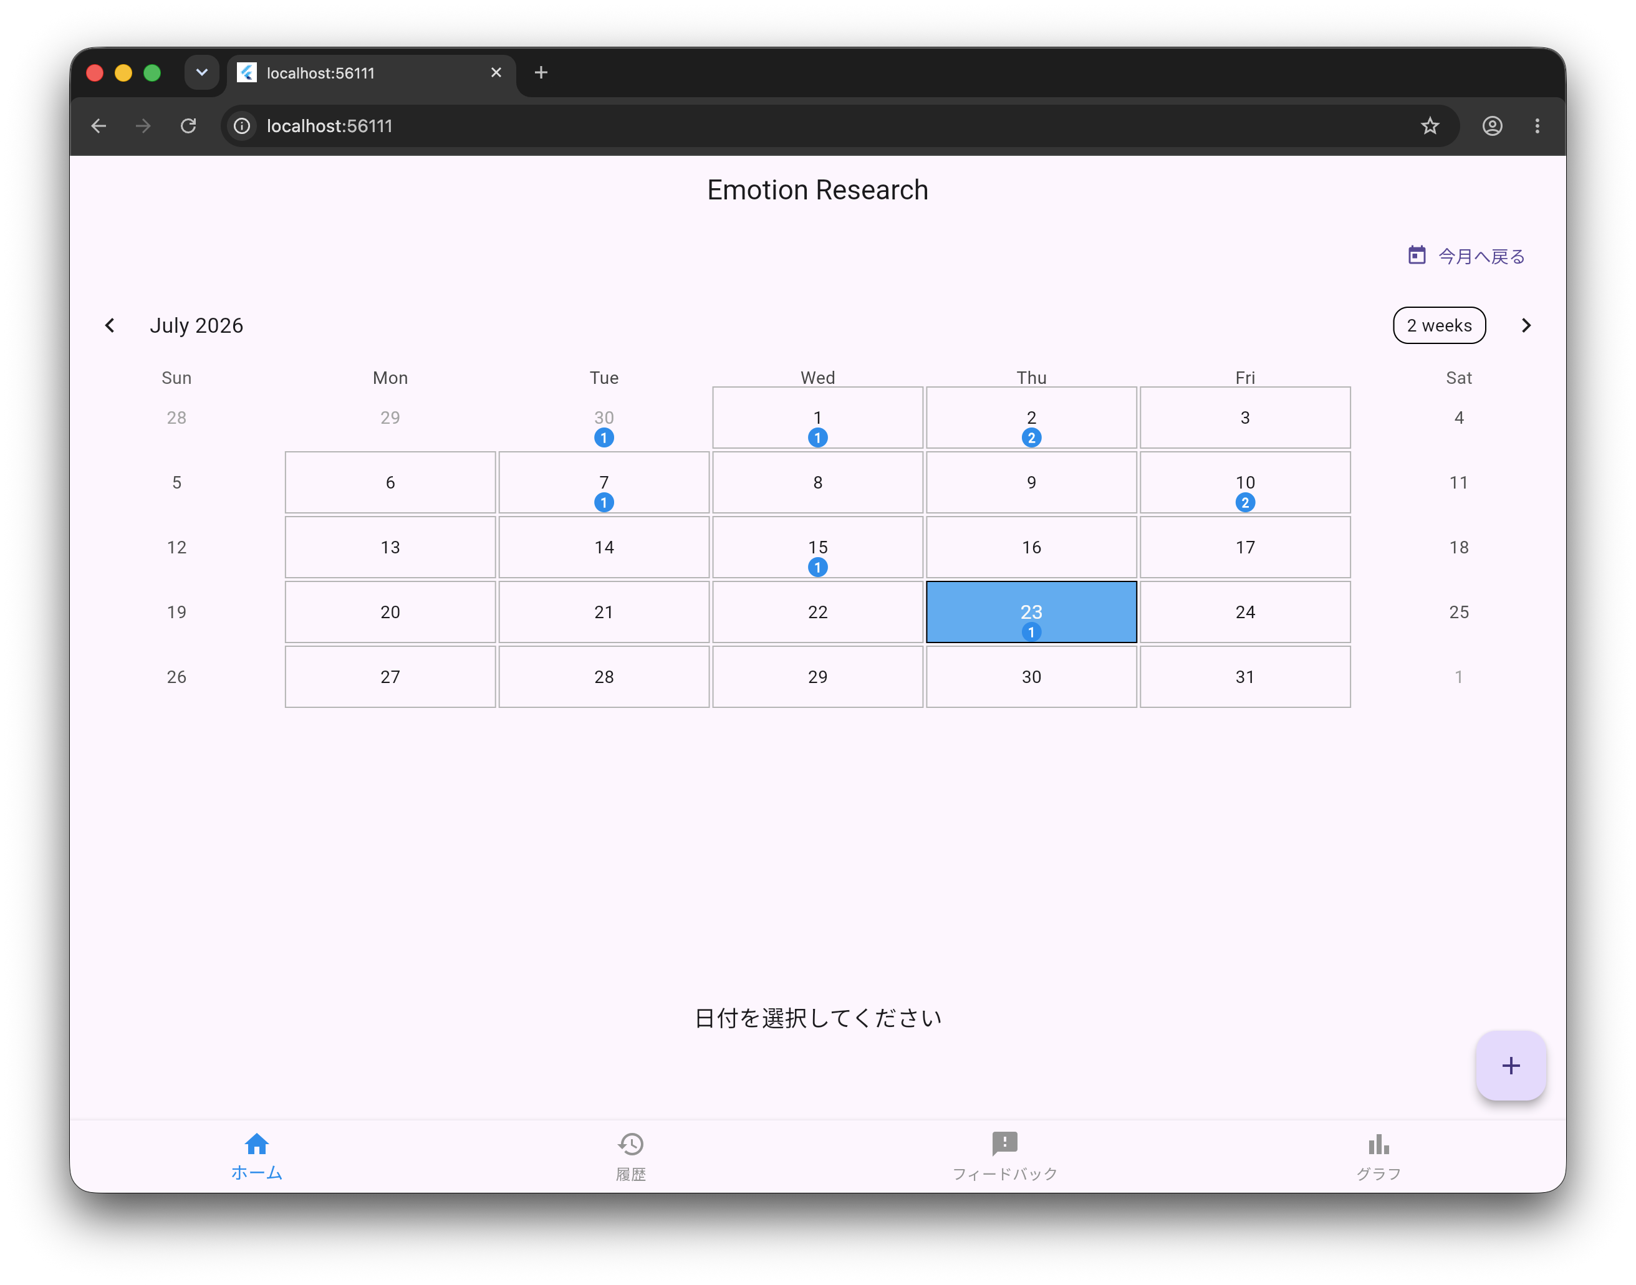Select July 31 date cell
1636x1285 pixels.
pyautogui.click(x=1244, y=676)
